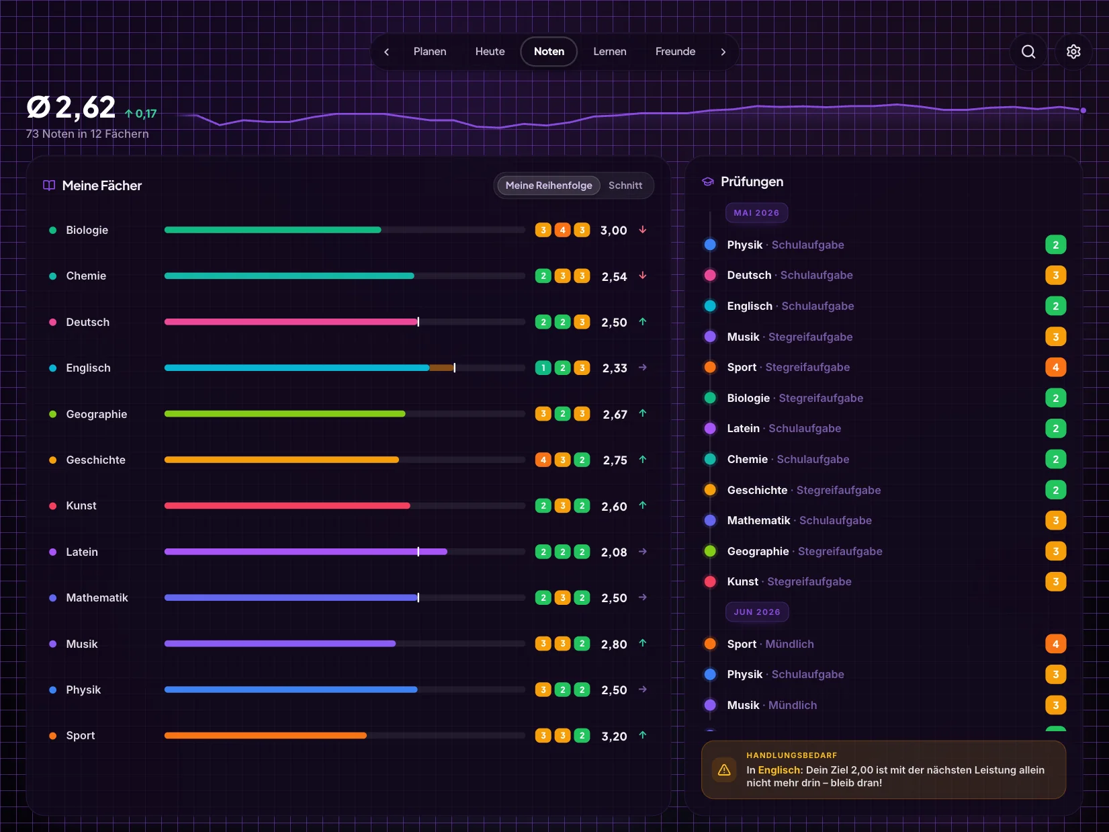Select the Mathematik subject row
Image resolution: width=1109 pixels, height=832 pixels.
[x=349, y=597]
